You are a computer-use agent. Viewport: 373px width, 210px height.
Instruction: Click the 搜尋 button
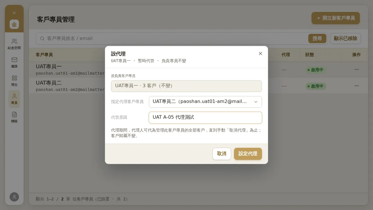point(317,38)
